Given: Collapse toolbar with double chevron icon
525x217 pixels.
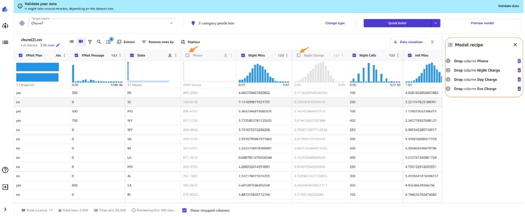Looking at the screenshot, I should (x=432, y=42).
